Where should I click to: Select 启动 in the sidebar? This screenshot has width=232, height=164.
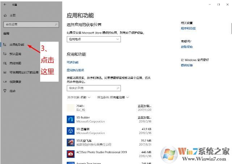pos(12,91)
